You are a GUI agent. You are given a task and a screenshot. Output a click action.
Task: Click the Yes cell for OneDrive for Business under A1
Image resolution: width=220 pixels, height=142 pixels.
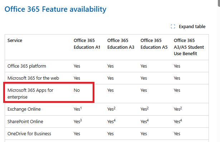(x=77, y=133)
